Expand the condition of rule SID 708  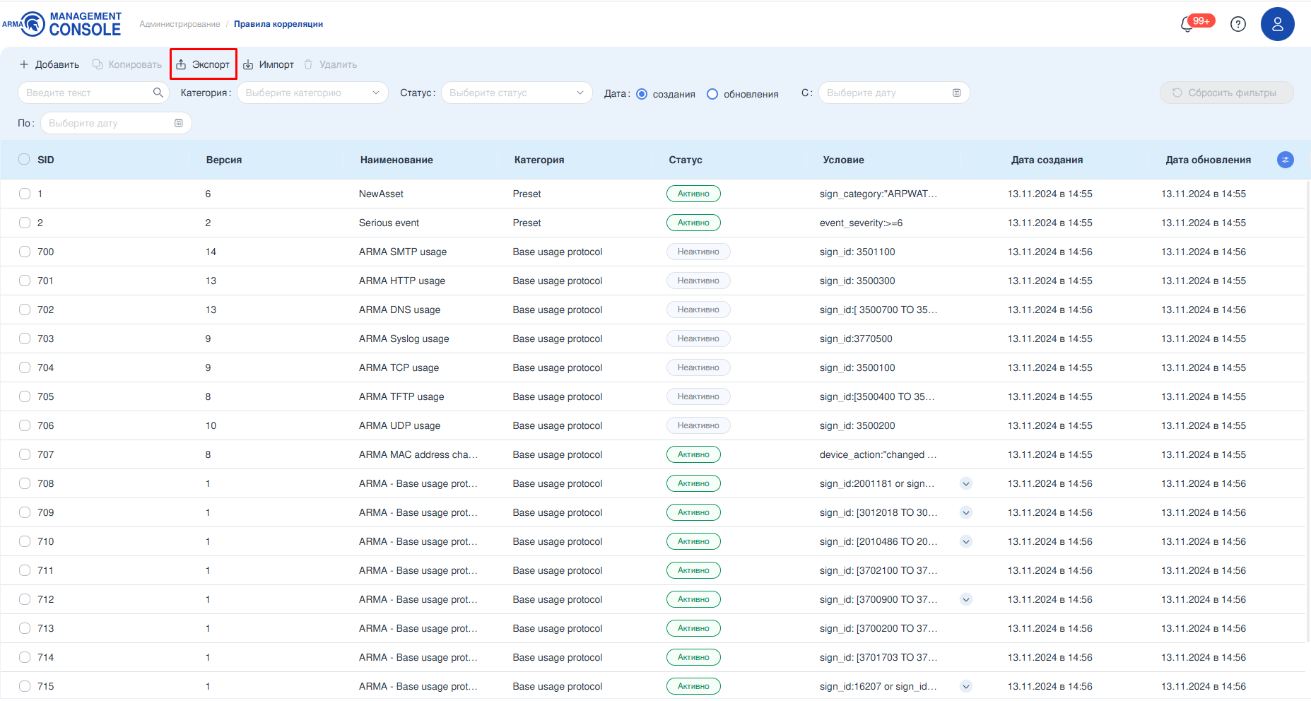pyautogui.click(x=966, y=483)
